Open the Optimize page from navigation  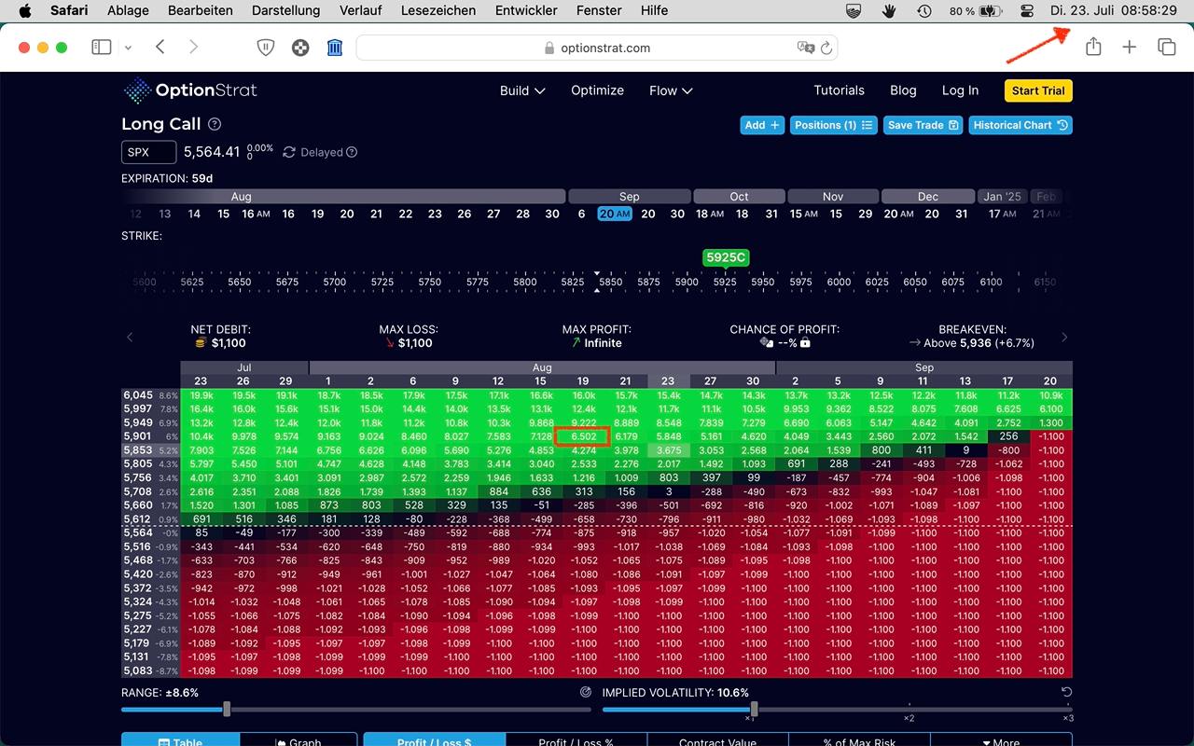[597, 90]
